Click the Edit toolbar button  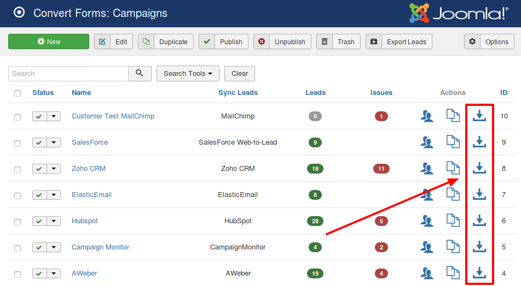pyautogui.click(x=113, y=41)
